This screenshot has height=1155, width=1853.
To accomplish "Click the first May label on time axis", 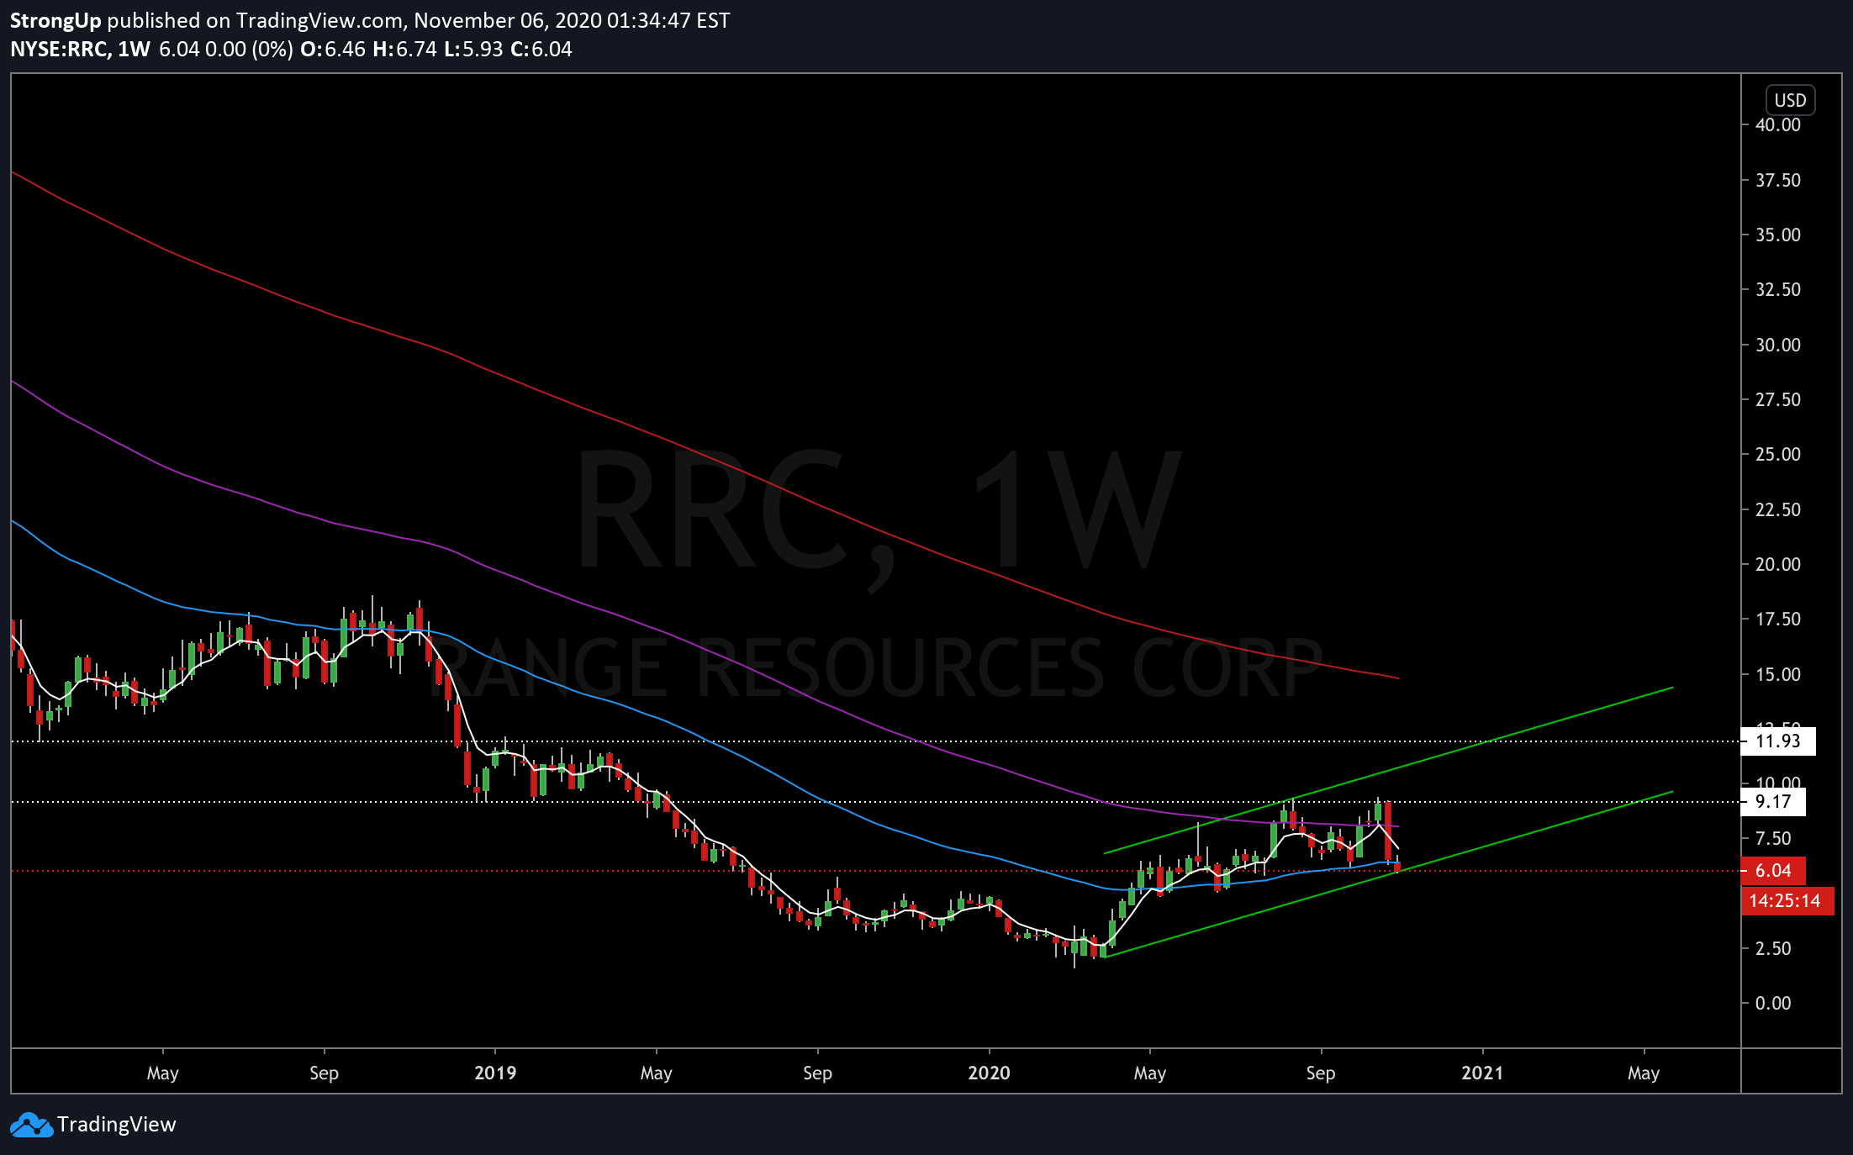I will pos(162,1073).
